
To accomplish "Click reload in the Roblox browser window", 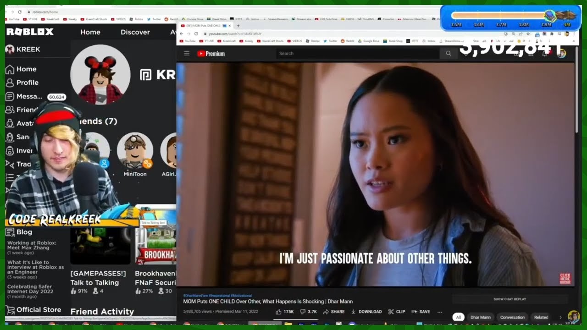I will point(19,12).
